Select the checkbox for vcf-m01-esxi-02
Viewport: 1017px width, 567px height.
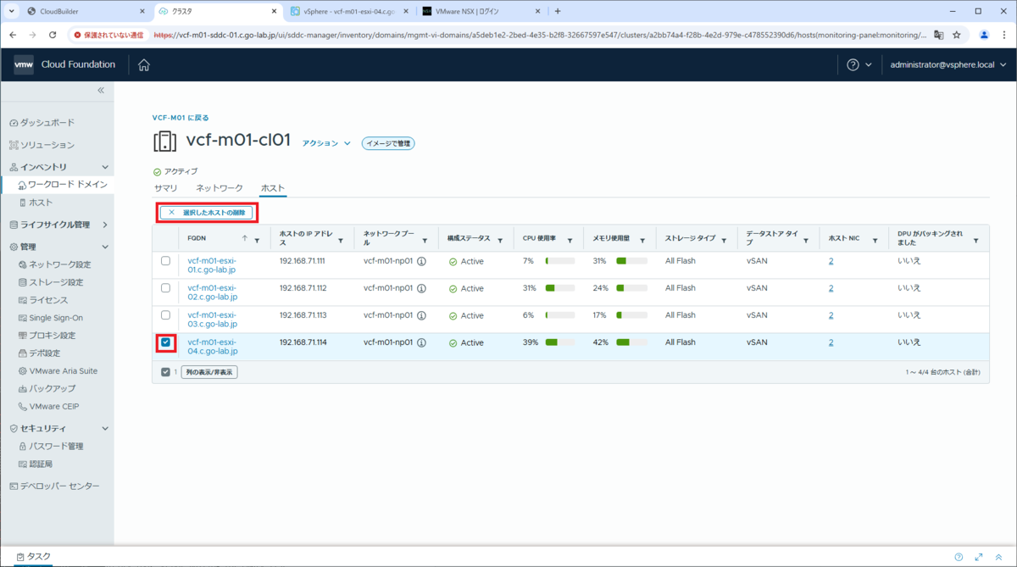165,288
